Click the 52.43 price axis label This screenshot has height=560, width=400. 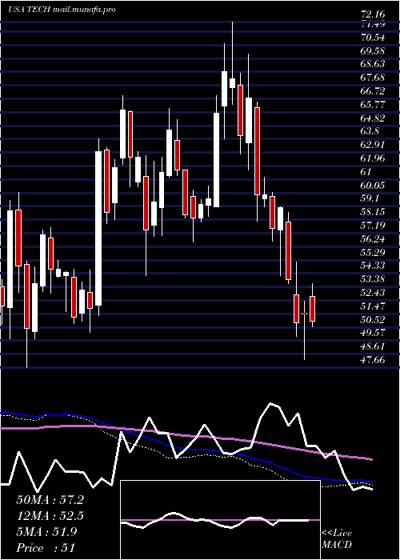373,293
